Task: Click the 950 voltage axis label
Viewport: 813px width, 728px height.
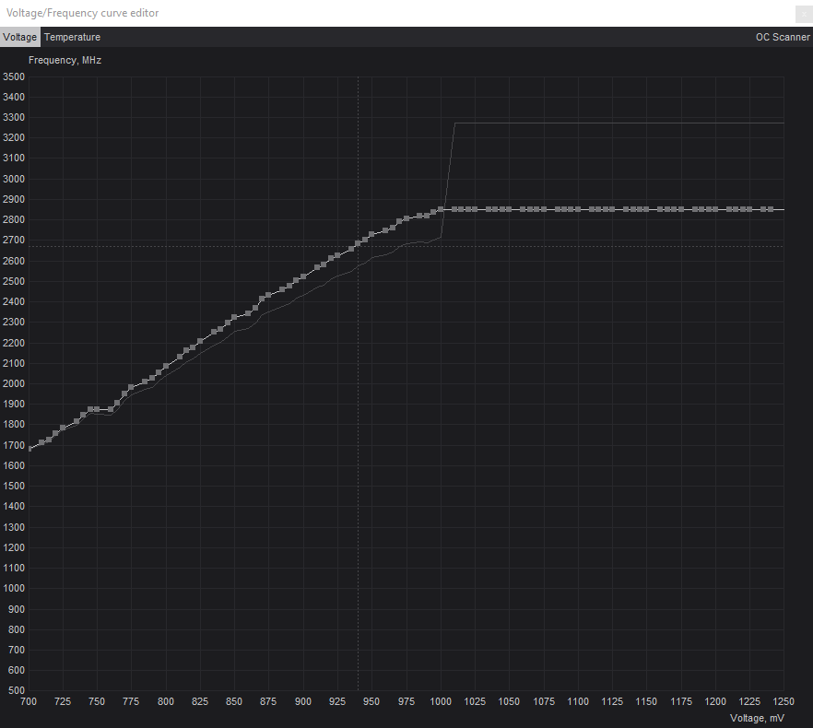Action: coord(371,701)
